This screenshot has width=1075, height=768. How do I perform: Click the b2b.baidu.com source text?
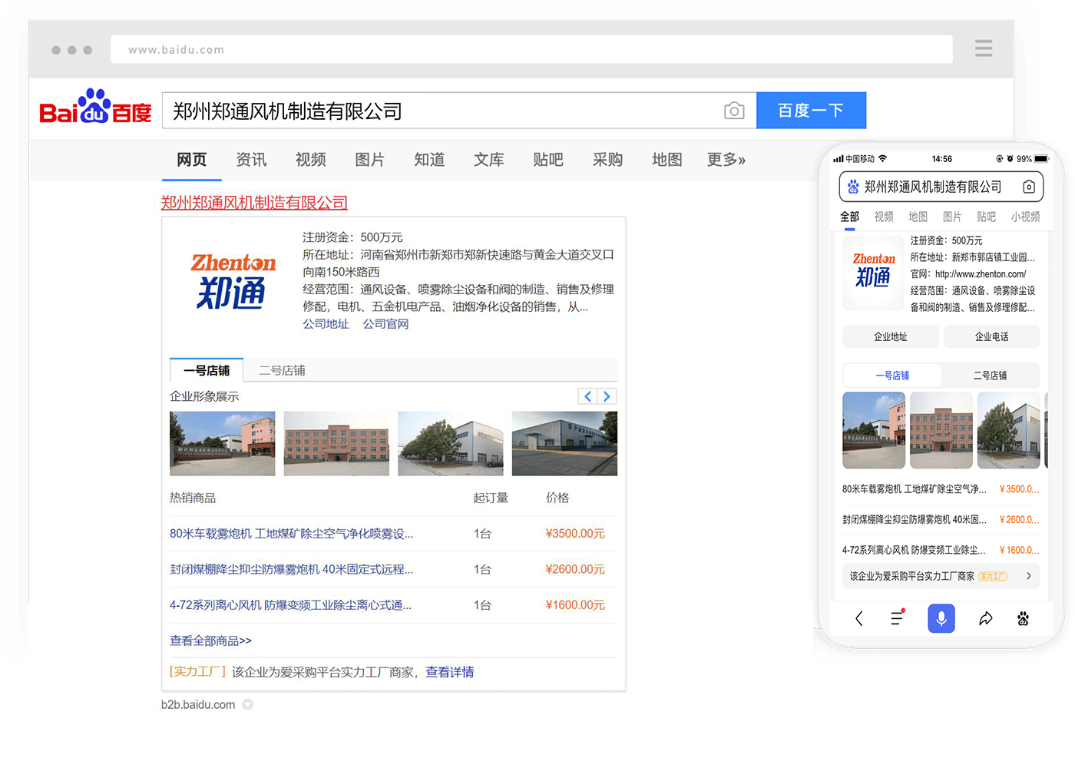click(x=198, y=704)
